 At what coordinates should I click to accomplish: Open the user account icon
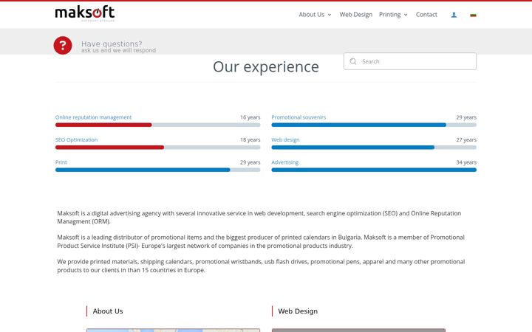click(x=454, y=15)
